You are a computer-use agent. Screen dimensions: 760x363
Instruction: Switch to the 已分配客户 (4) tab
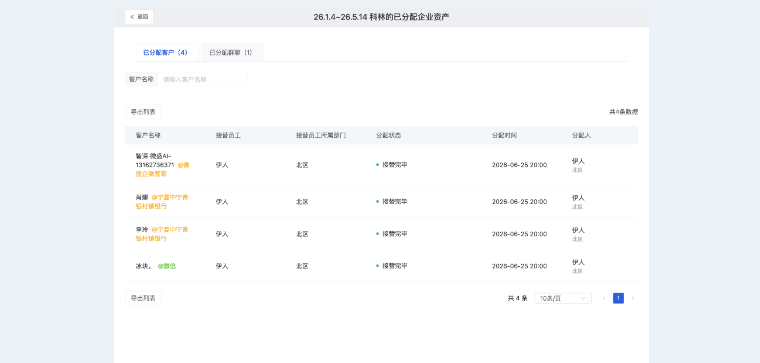(167, 53)
